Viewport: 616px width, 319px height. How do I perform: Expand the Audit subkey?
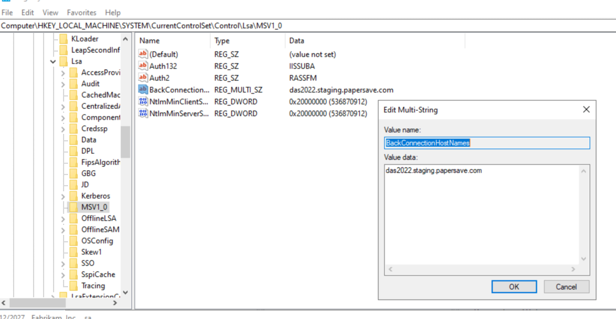[63, 84]
